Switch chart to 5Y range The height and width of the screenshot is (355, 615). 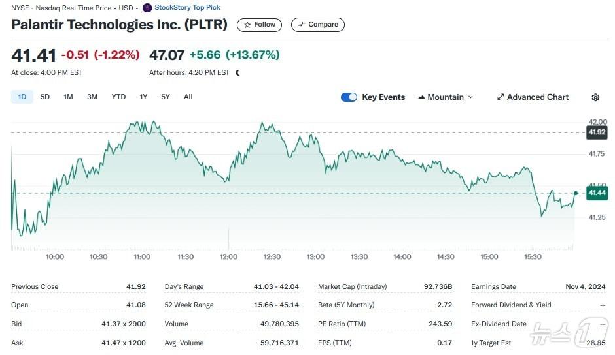point(166,97)
